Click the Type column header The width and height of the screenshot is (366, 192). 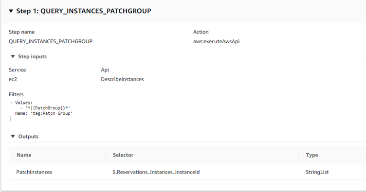312,155
